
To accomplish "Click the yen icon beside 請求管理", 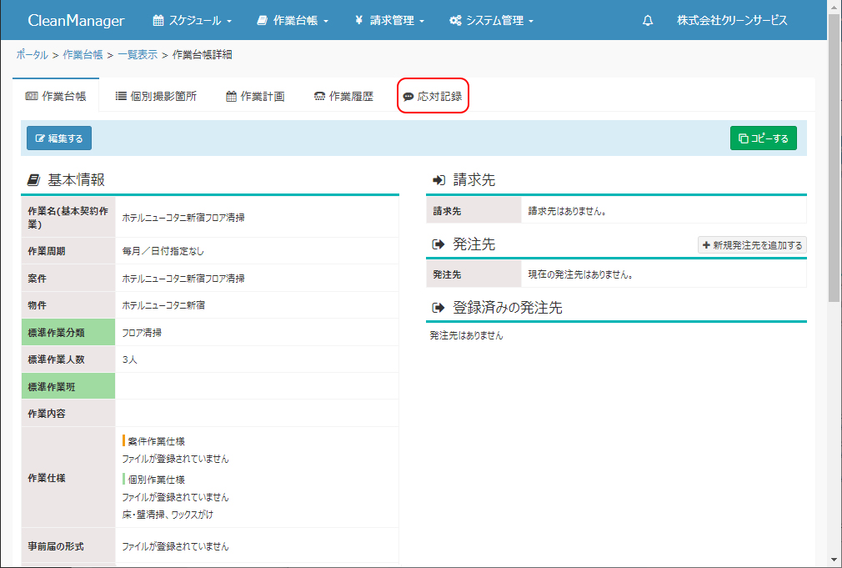I will click(x=358, y=21).
